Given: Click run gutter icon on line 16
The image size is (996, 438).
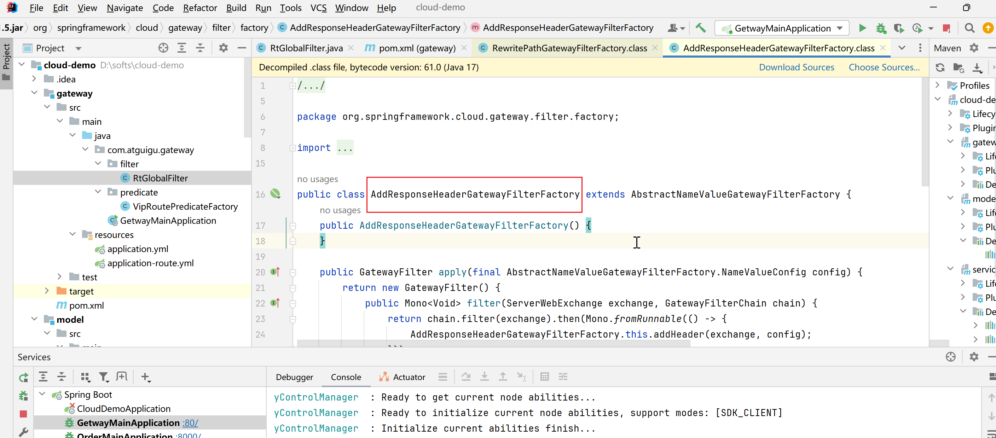Looking at the screenshot, I should pos(275,194).
